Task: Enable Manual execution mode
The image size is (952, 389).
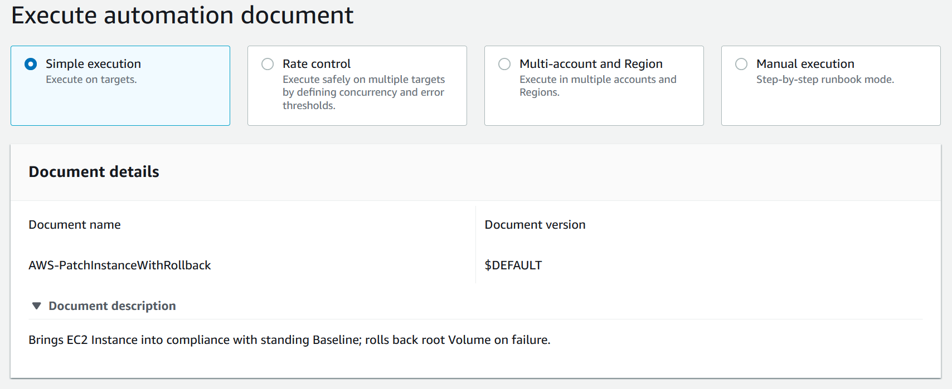Action: coord(741,64)
